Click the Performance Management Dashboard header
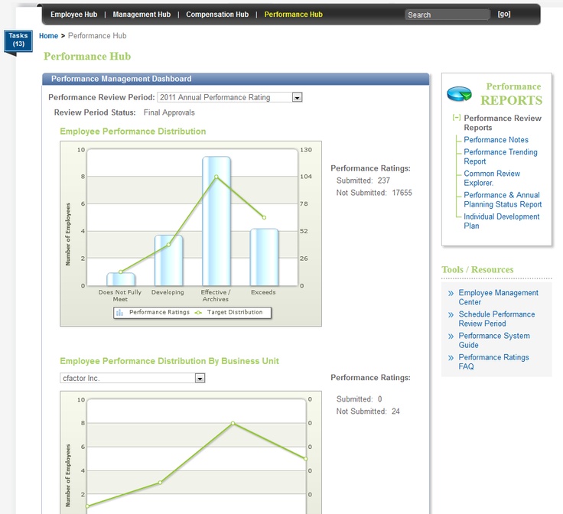Viewport: 563px width, 514px height. (236, 79)
